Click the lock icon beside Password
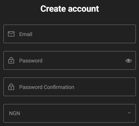Viewport: 139px width, 126px height. (x=11, y=60)
